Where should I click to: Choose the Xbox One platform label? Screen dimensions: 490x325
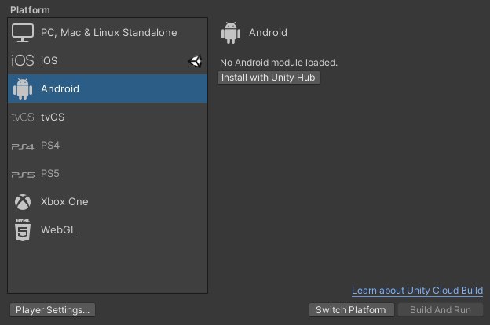coord(64,201)
